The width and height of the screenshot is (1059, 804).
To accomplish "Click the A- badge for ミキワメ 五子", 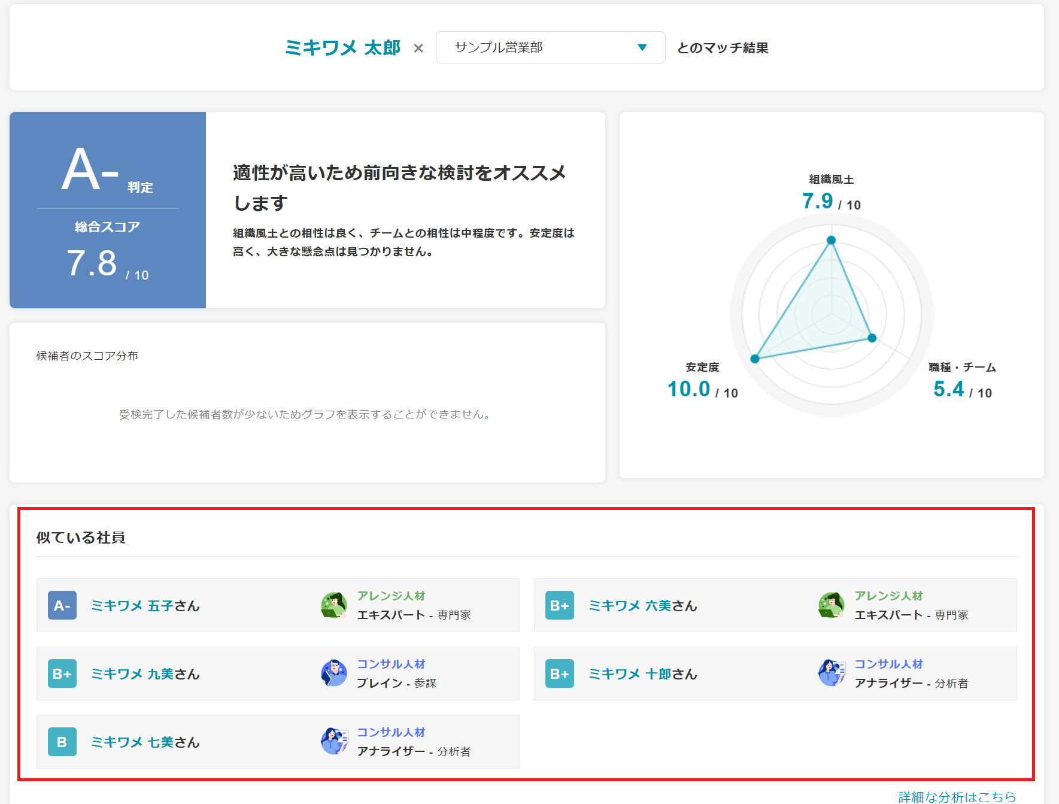I will (62, 605).
